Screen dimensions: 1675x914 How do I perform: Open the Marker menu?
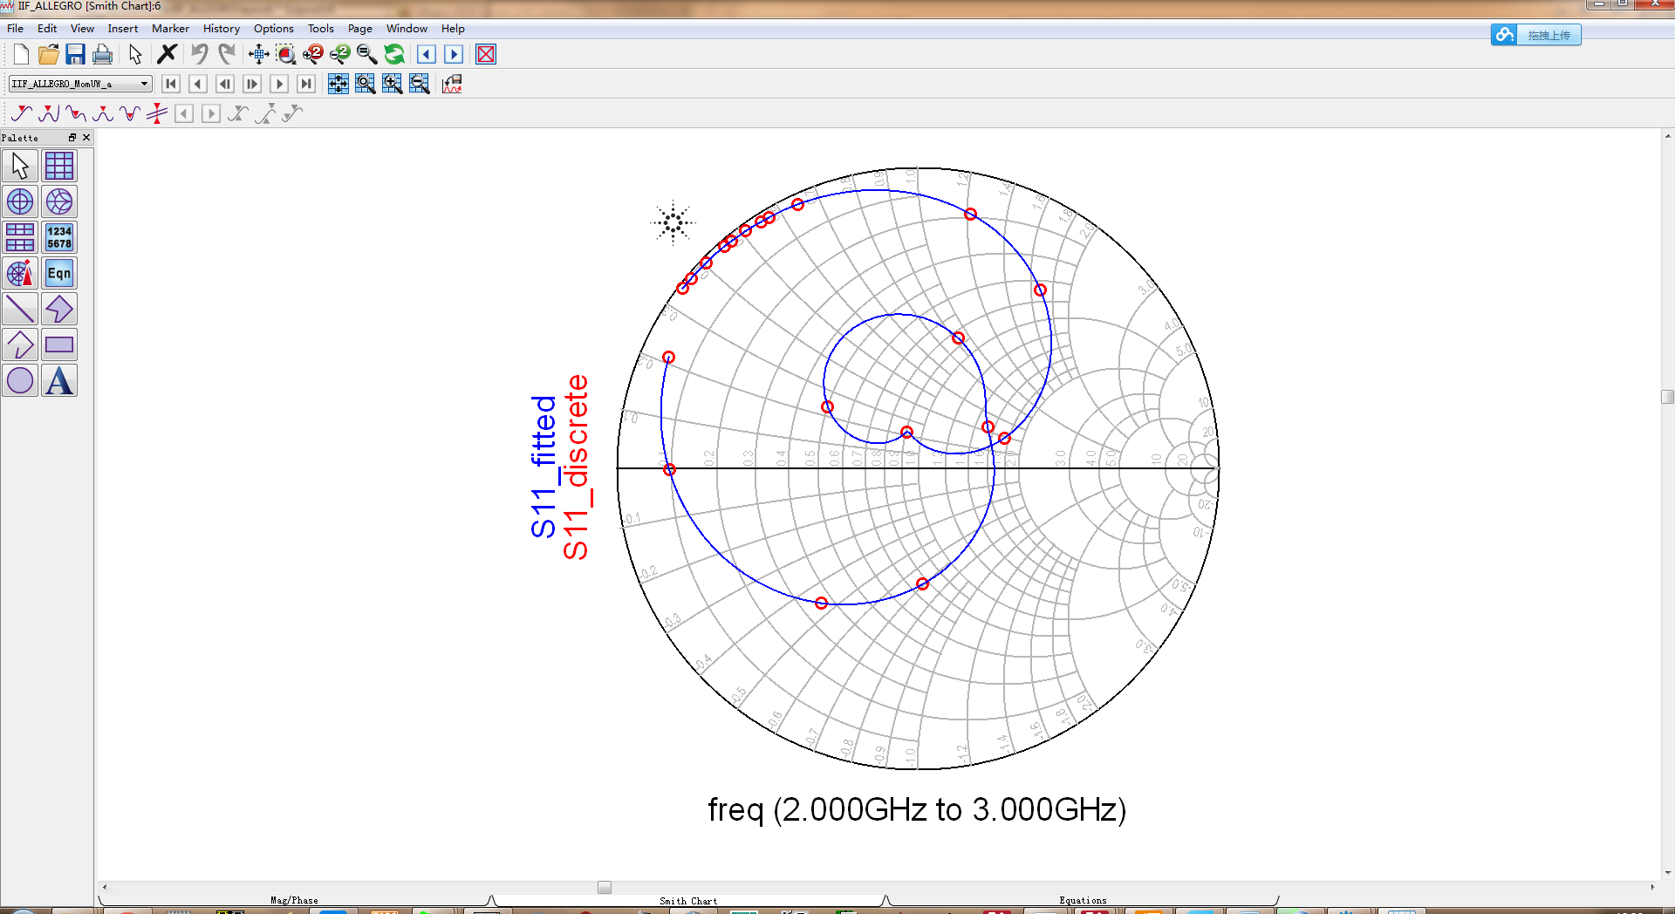170,29
